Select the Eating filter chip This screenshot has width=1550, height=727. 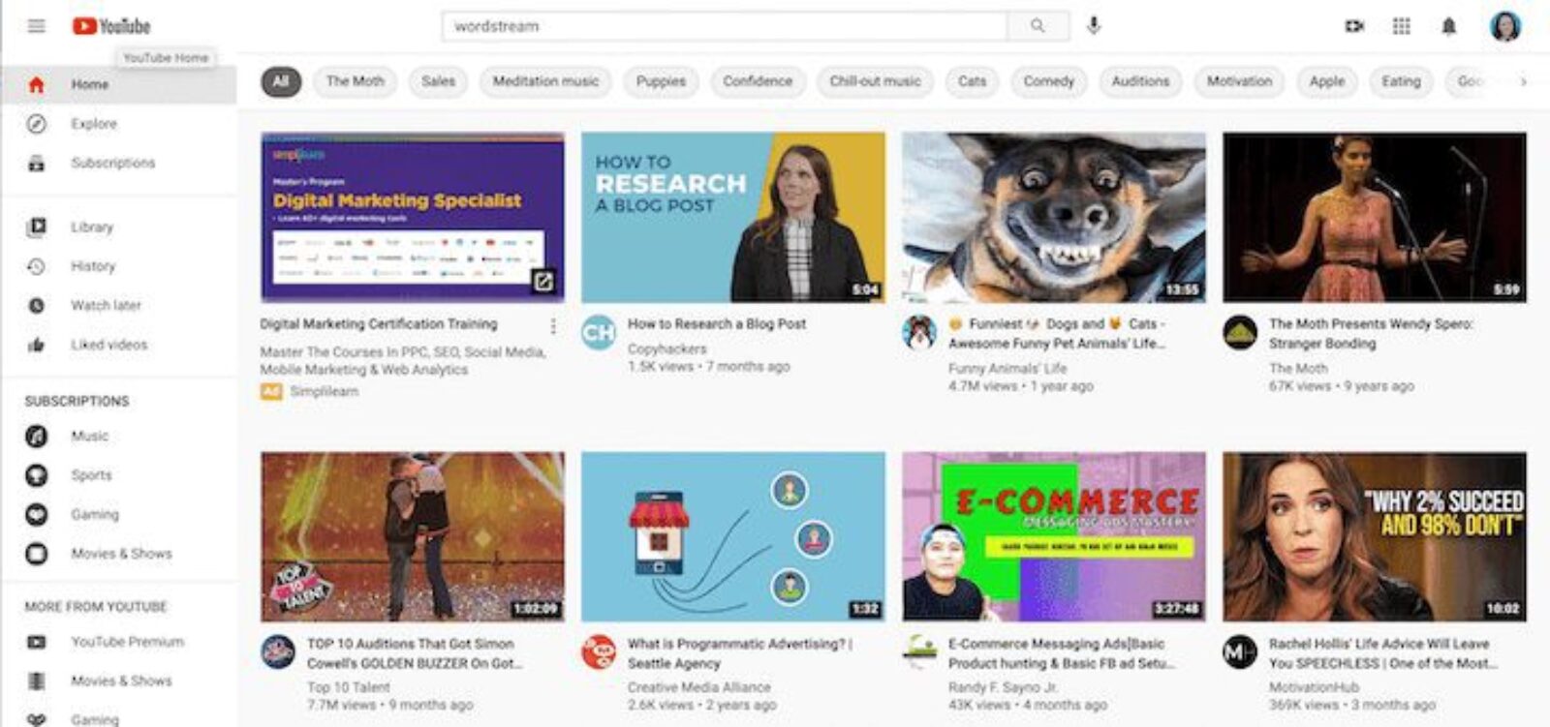[1401, 81]
